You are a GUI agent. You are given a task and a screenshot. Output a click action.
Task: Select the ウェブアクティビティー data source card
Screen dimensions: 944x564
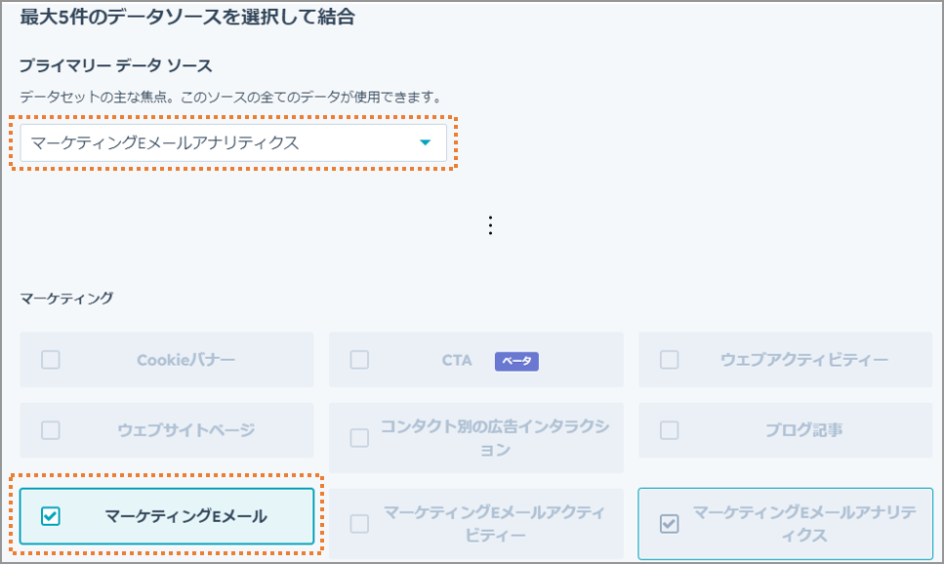[x=786, y=360]
